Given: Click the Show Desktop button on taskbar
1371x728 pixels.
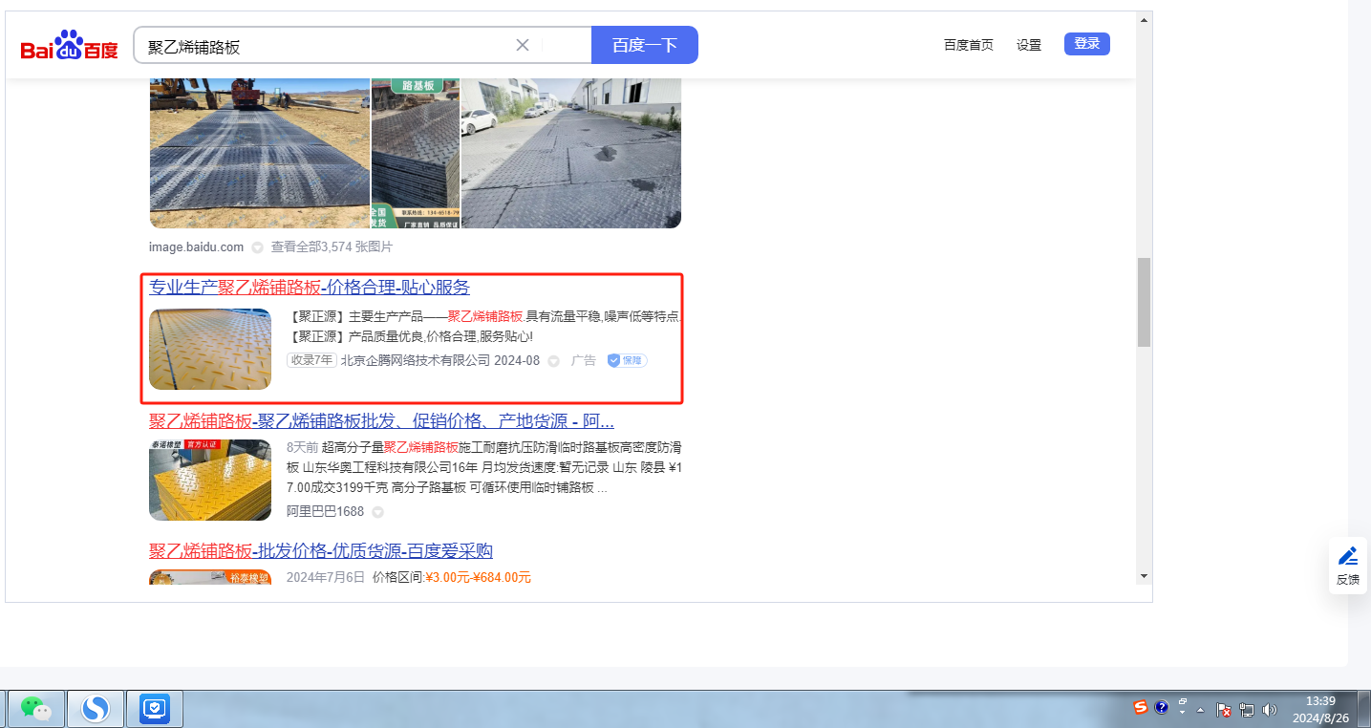Looking at the screenshot, I should coord(1364,708).
